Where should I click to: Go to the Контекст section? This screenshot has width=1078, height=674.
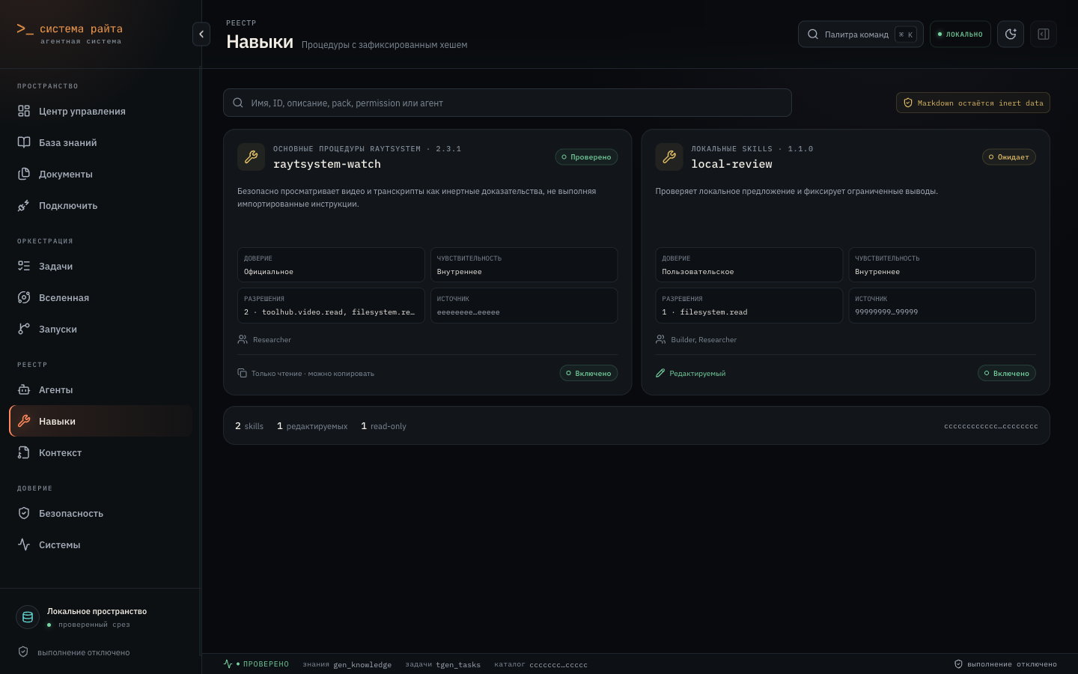(x=100, y=452)
